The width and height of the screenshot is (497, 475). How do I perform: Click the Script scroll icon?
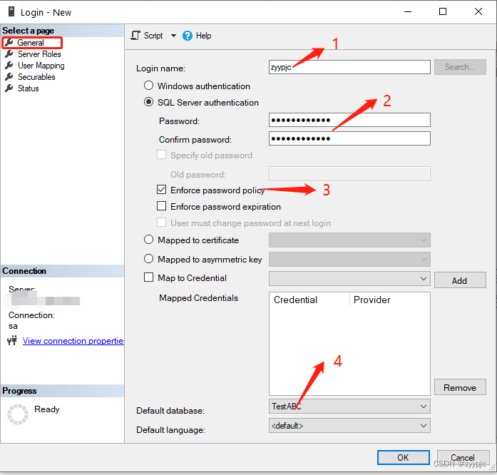coord(135,36)
